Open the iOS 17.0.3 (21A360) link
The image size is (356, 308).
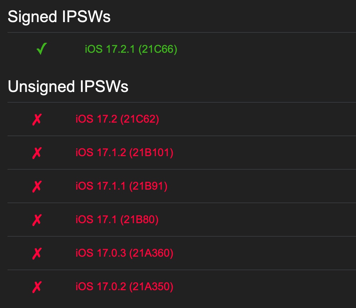(x=124, y=253)
